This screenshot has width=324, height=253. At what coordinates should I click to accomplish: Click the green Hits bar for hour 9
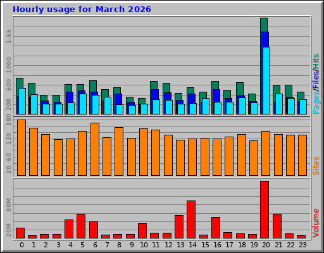tap(130, 99)
